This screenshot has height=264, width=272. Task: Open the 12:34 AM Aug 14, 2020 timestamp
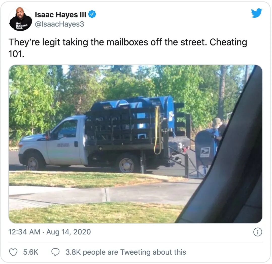[50, 232]
